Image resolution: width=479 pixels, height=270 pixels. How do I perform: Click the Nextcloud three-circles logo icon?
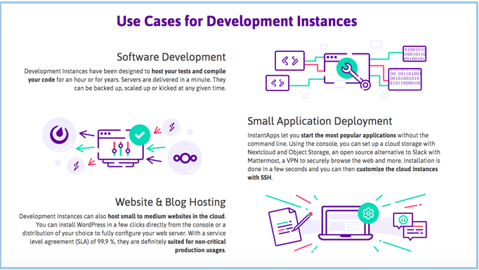point(185,158)
